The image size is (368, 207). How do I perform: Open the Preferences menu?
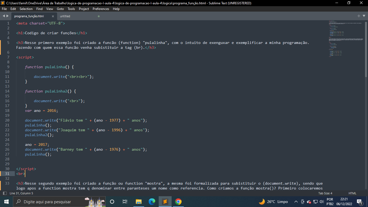(x=101, y=9)
